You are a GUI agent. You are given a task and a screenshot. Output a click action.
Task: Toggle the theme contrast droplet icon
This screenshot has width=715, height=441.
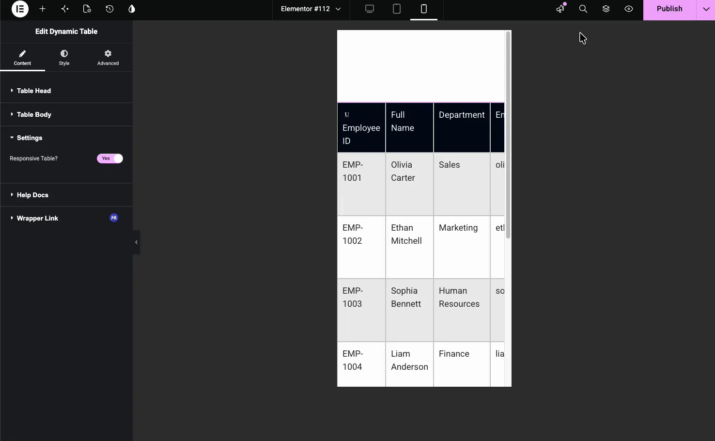pos(132,9)
